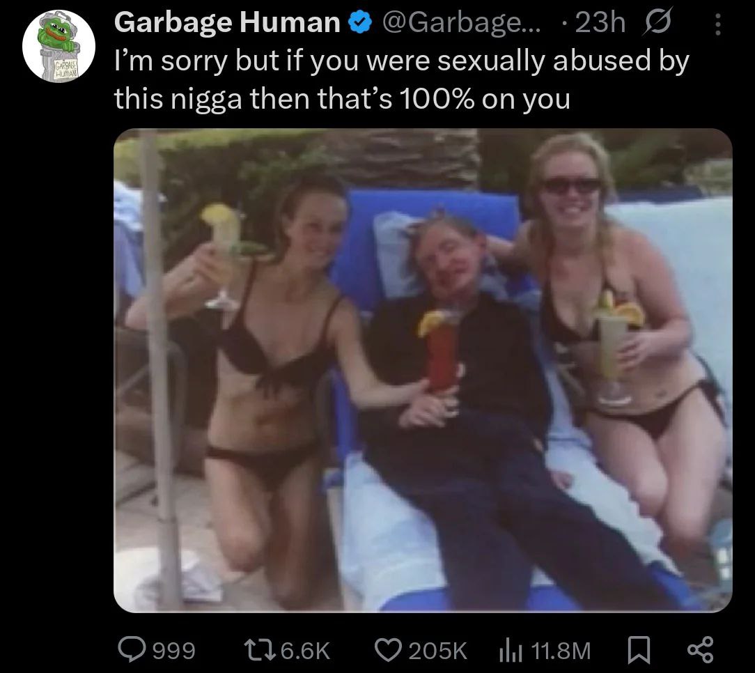Image resolution: width=755 pixels, height=673 pixels.
Task: Click the Garbage Human display name
Action: (x=227, y=22)
